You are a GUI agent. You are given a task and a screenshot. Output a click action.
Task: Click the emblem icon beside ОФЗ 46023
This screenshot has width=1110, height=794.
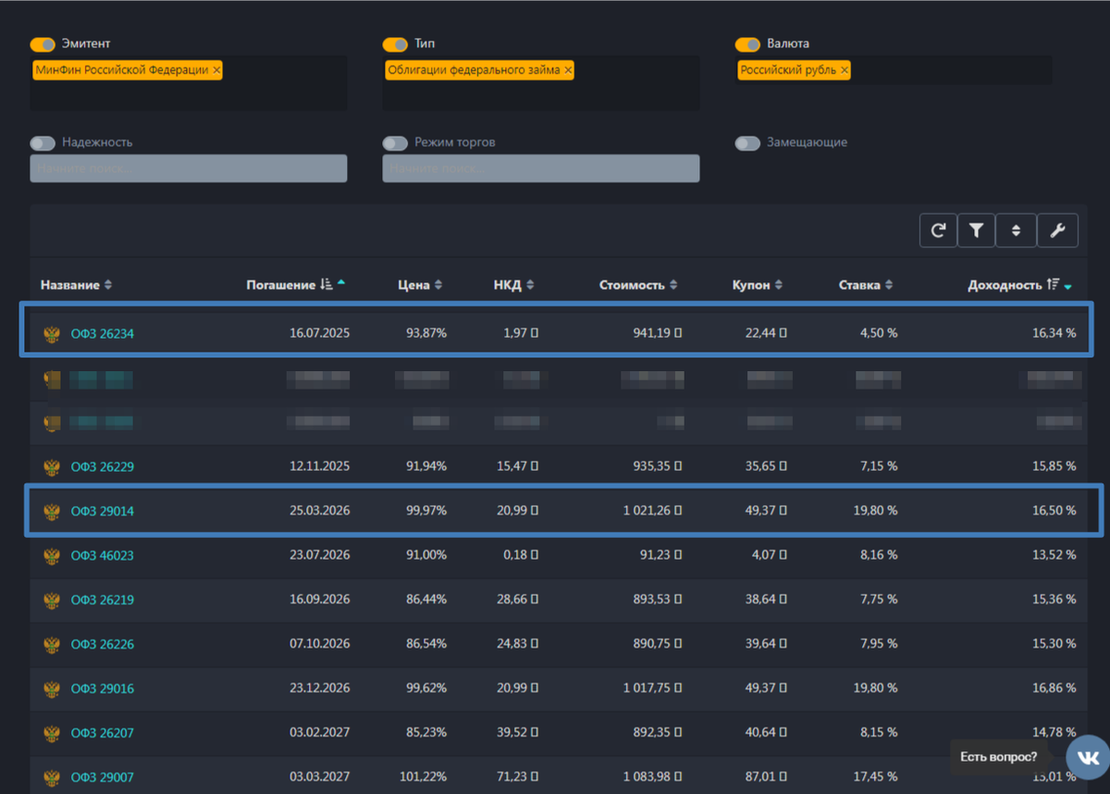52,555
